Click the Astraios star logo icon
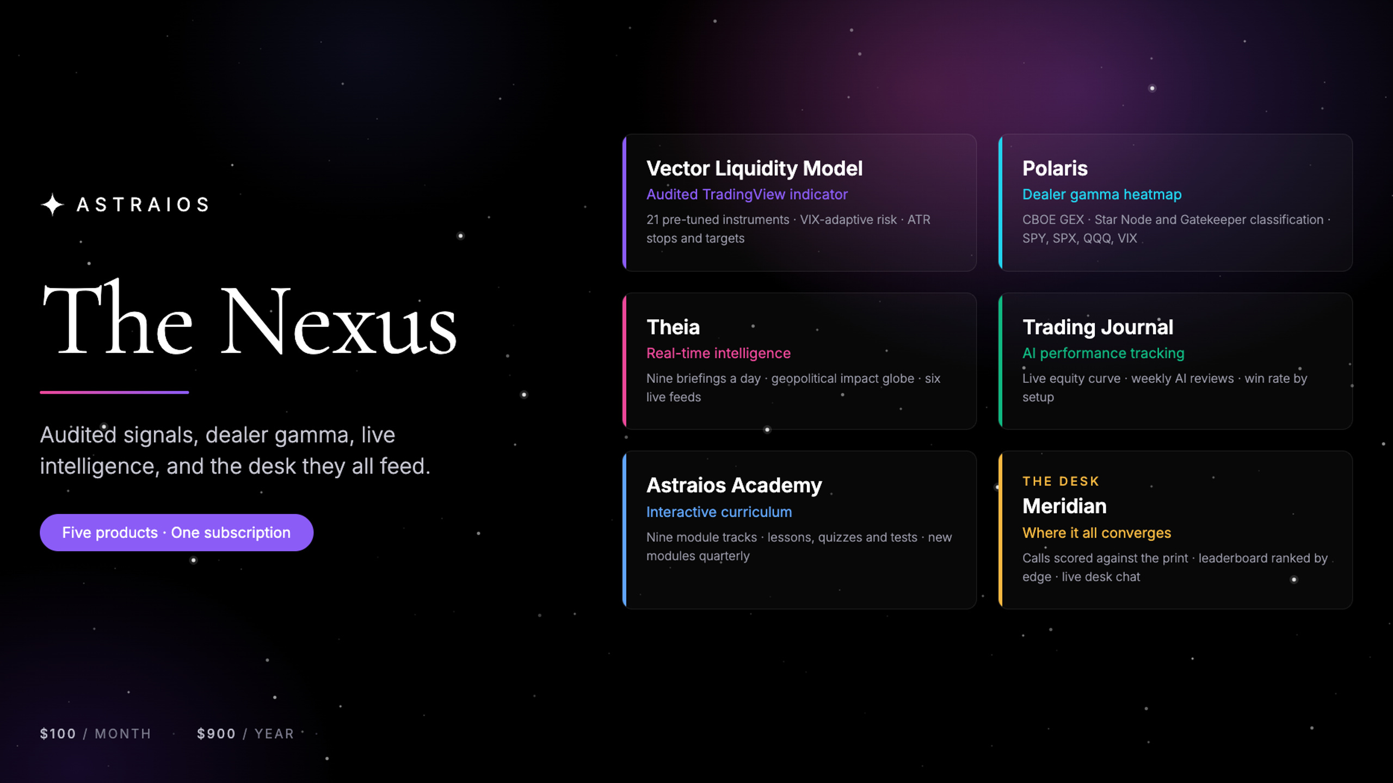Image resolution: width=1393 pixels, height=783 pixels. point(53,204)
